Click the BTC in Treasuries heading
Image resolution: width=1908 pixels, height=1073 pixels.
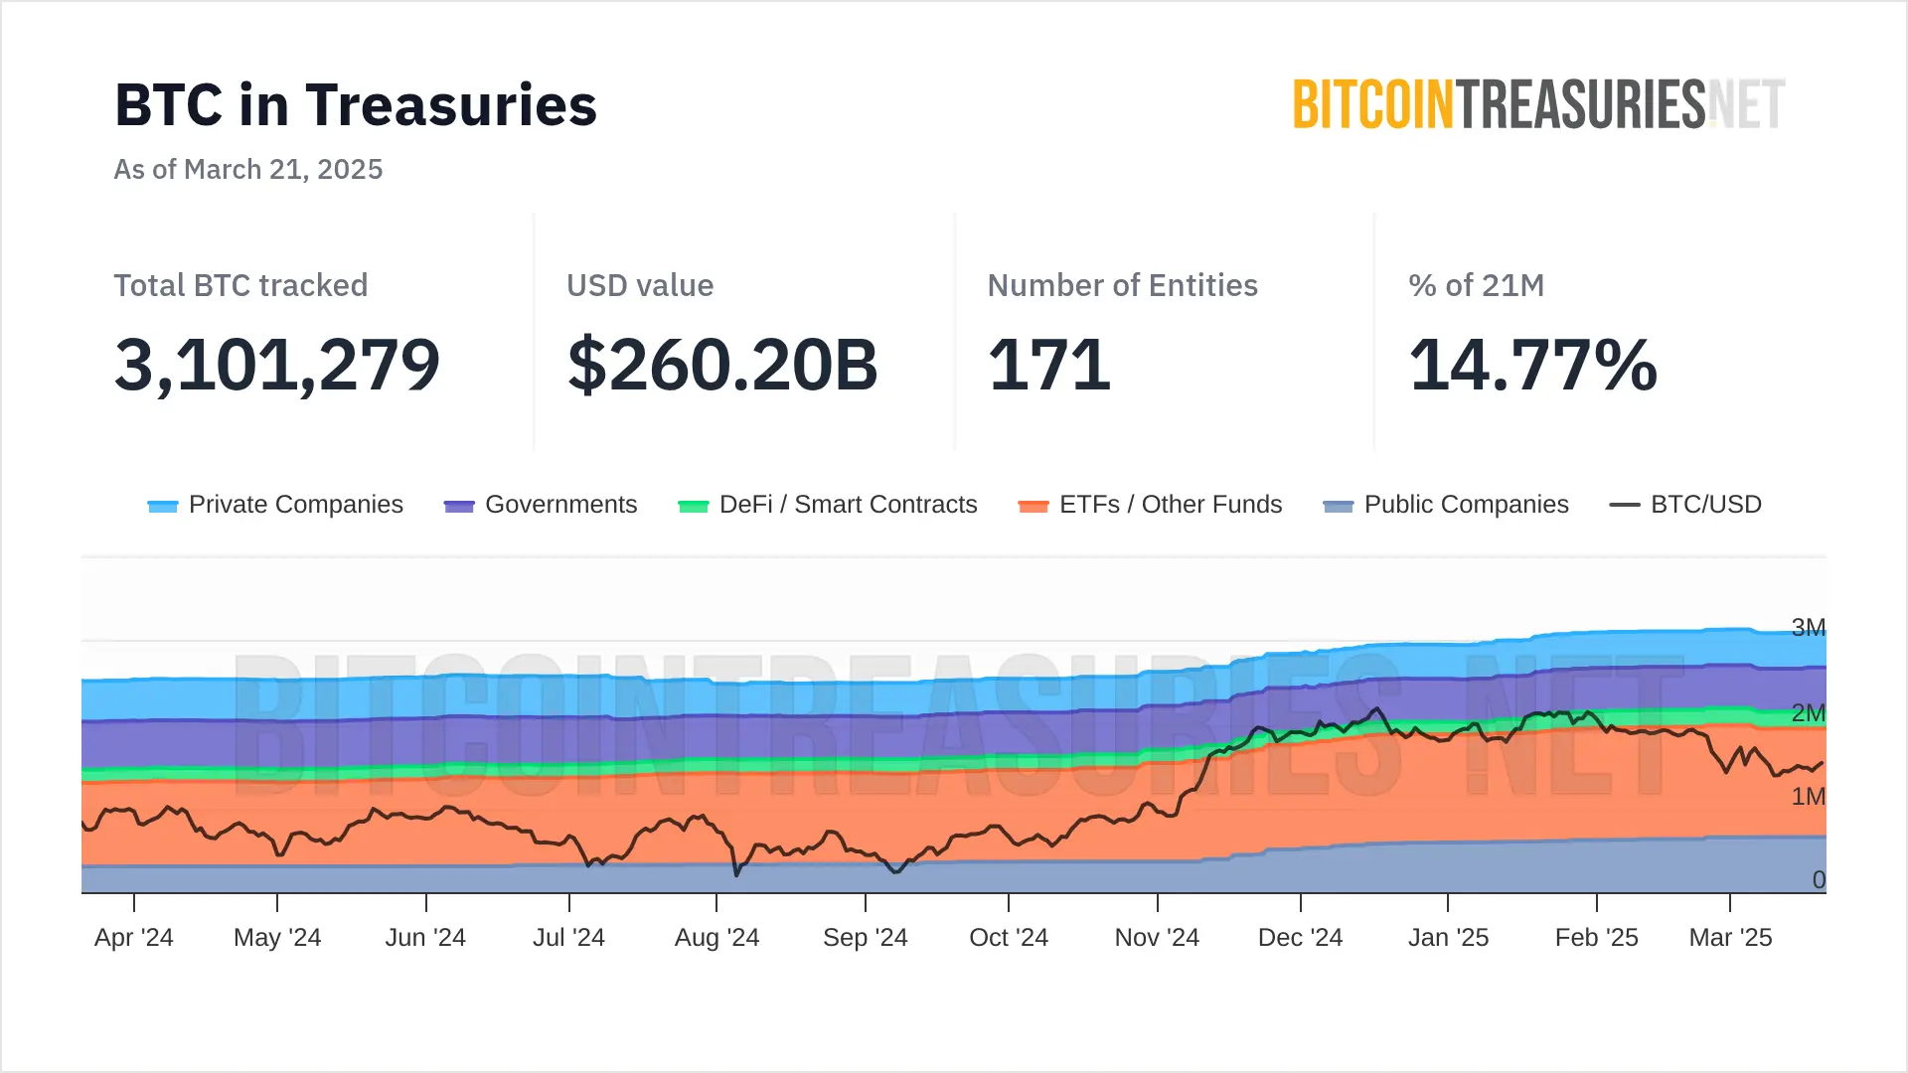click(356, 105)
